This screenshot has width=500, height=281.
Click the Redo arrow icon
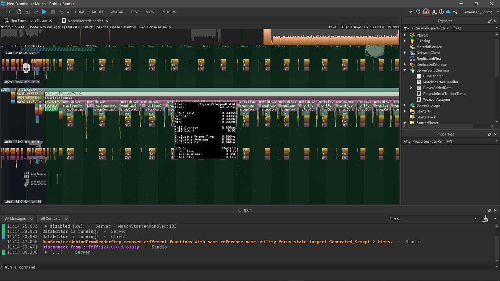click(x=36, y=12)
